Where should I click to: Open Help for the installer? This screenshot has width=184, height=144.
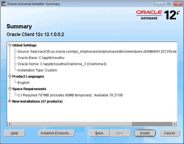click(x=15, y=133)
